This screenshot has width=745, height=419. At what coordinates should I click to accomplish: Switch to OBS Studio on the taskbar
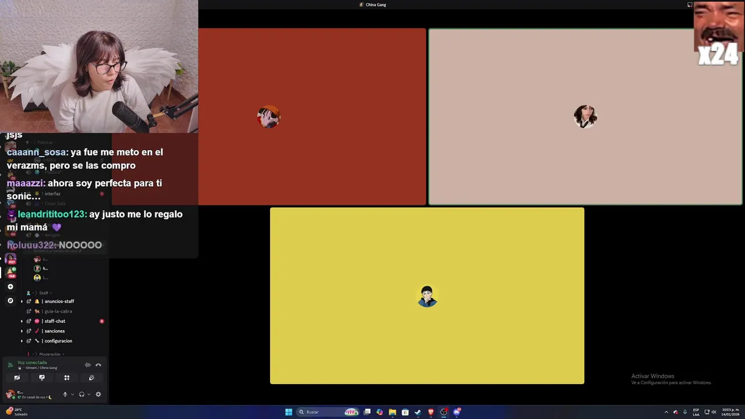coord(444,412)
